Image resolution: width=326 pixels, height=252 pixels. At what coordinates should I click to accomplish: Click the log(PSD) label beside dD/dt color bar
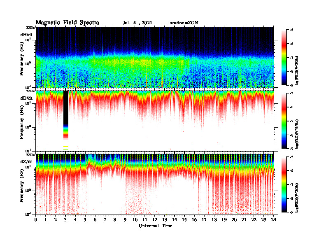pyautogui.click(x=297, y=134)
